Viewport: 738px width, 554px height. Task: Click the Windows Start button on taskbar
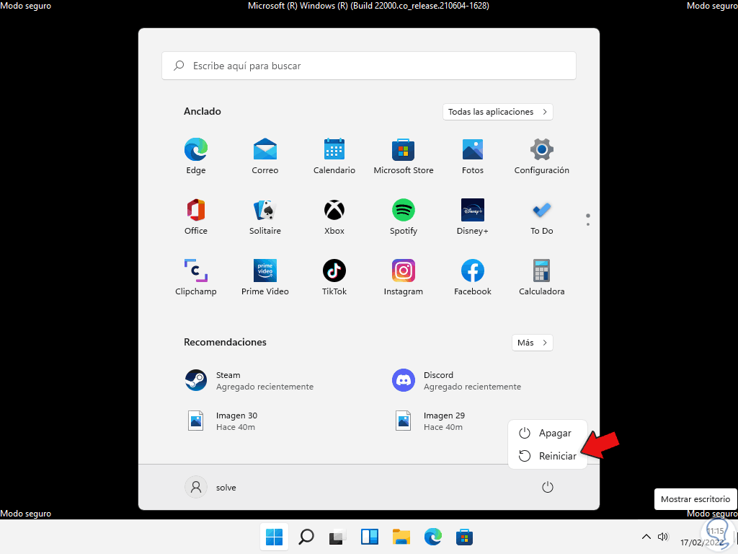pos(274,537)
